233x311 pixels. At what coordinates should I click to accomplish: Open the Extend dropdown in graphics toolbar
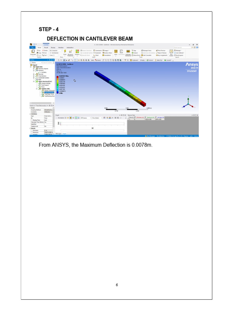pyautogui.click(x=150, y=60)
